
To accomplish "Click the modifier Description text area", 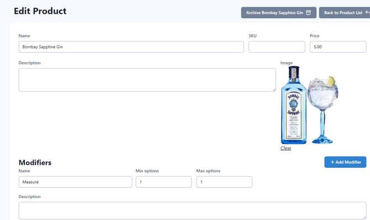I will click(192, 211).
